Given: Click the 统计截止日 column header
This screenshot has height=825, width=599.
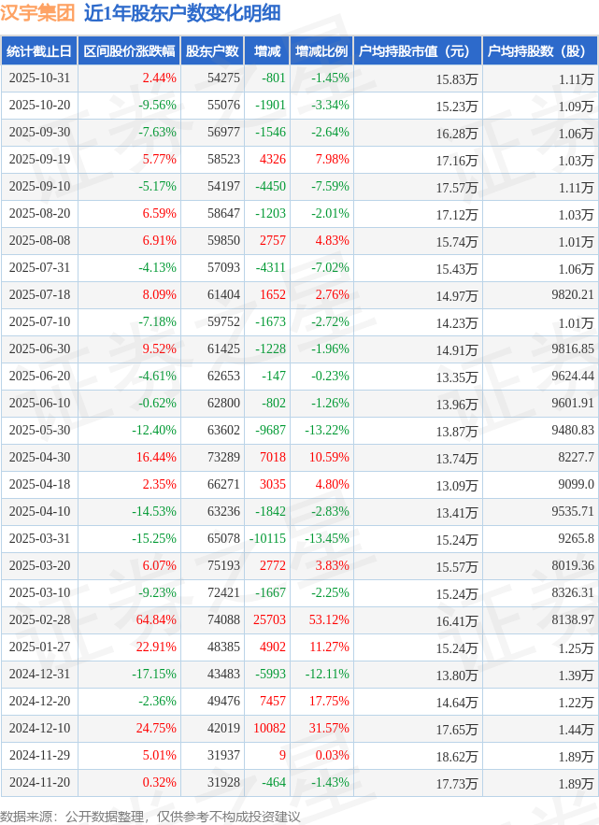Looking at the screenshot, I should 38,51.
